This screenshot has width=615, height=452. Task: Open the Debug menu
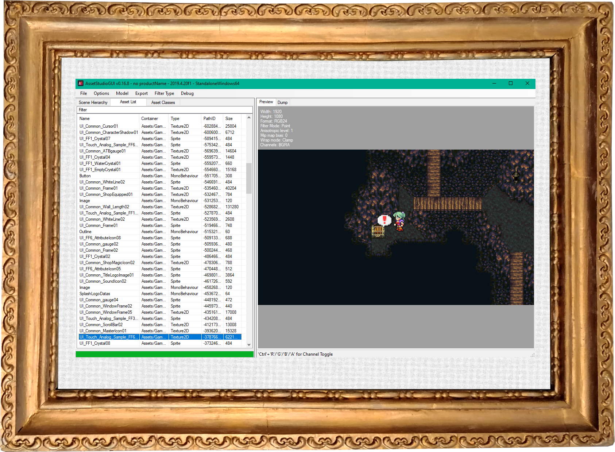(x=187, y=93)
